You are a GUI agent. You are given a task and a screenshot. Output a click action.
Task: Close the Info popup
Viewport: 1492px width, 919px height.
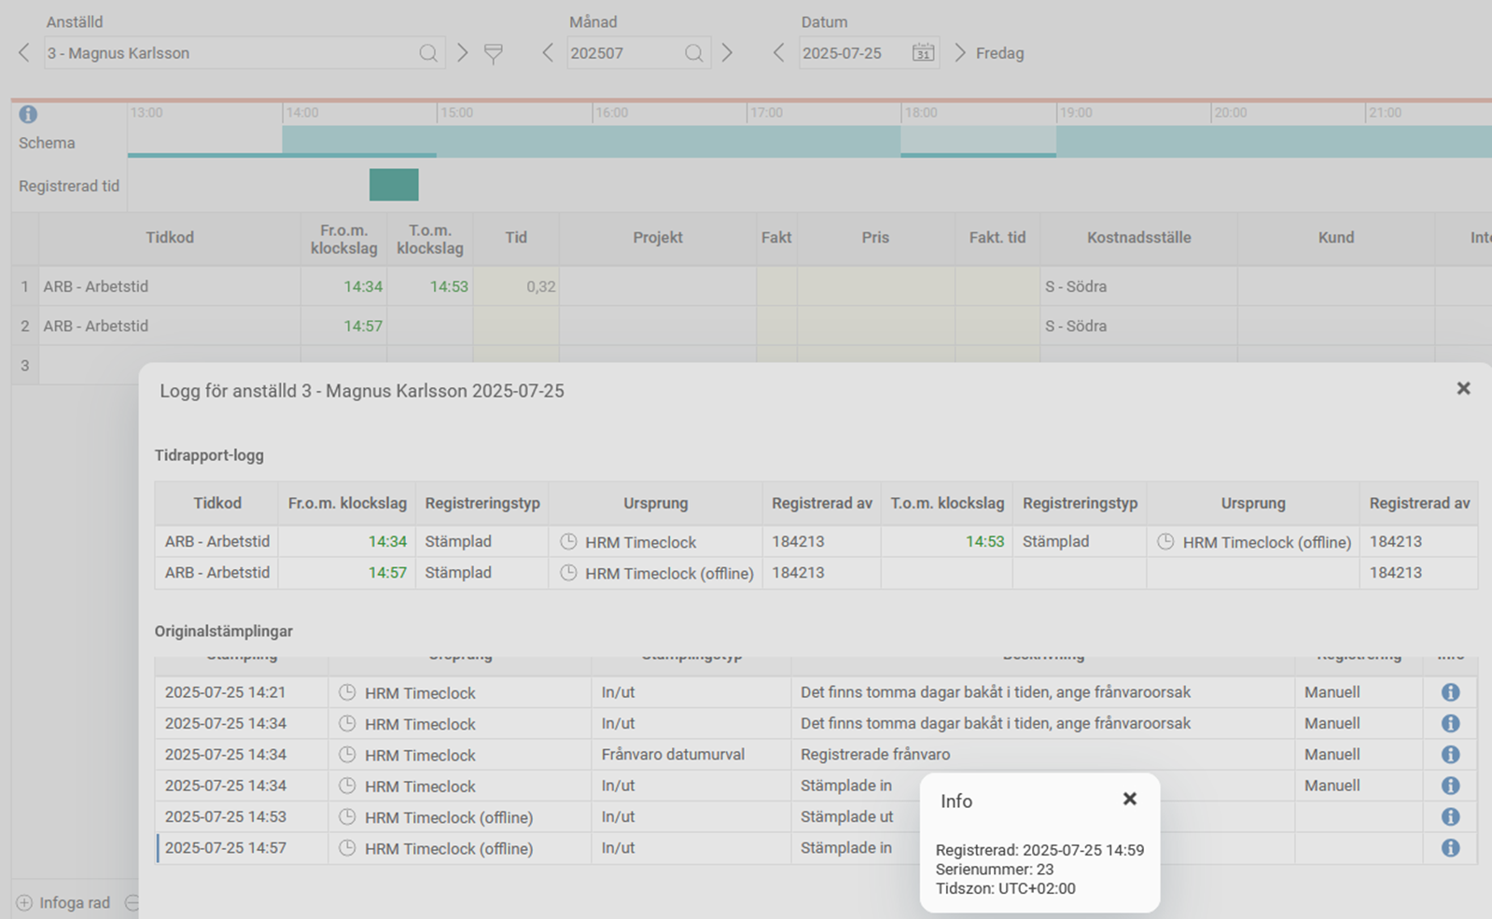(x=1129, y=799)
